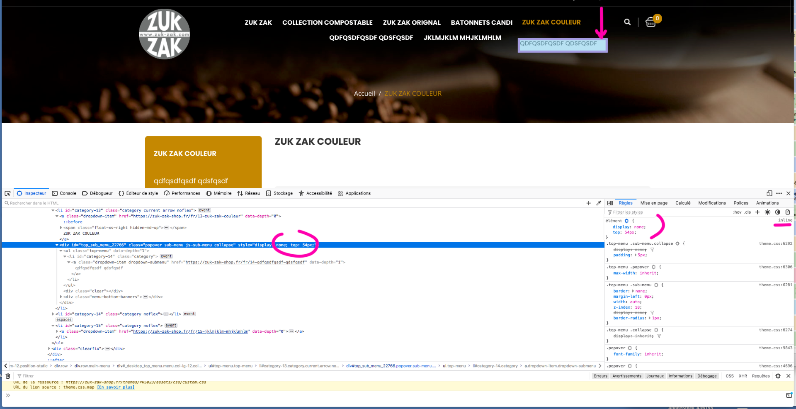Image resolution: width=796 pixels, height=409 pixels.
Task: Toggle the XHR console filter
Action: 743,376
